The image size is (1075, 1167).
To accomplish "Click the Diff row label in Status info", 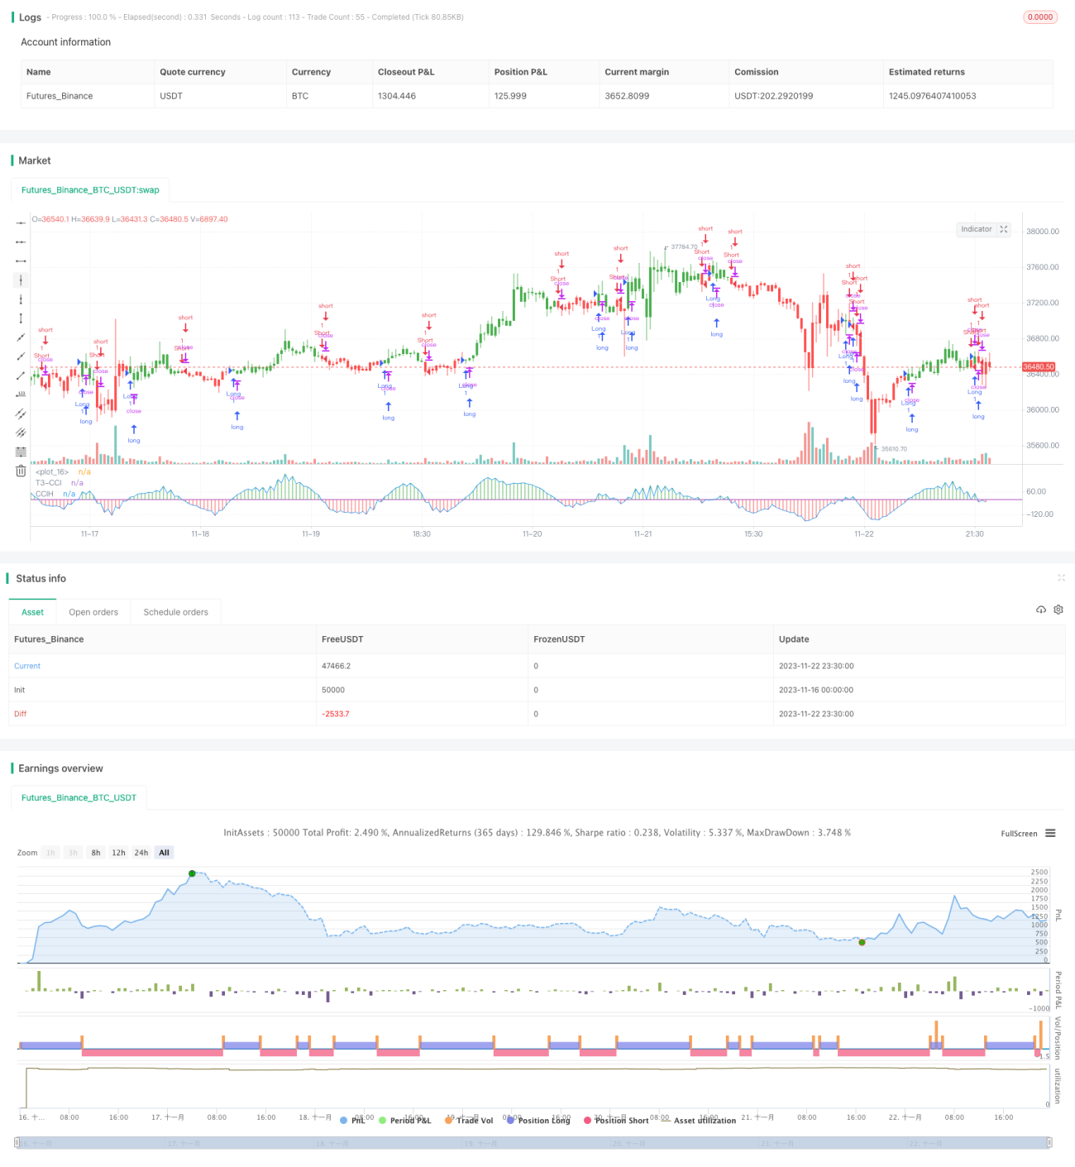I will 21,714.
